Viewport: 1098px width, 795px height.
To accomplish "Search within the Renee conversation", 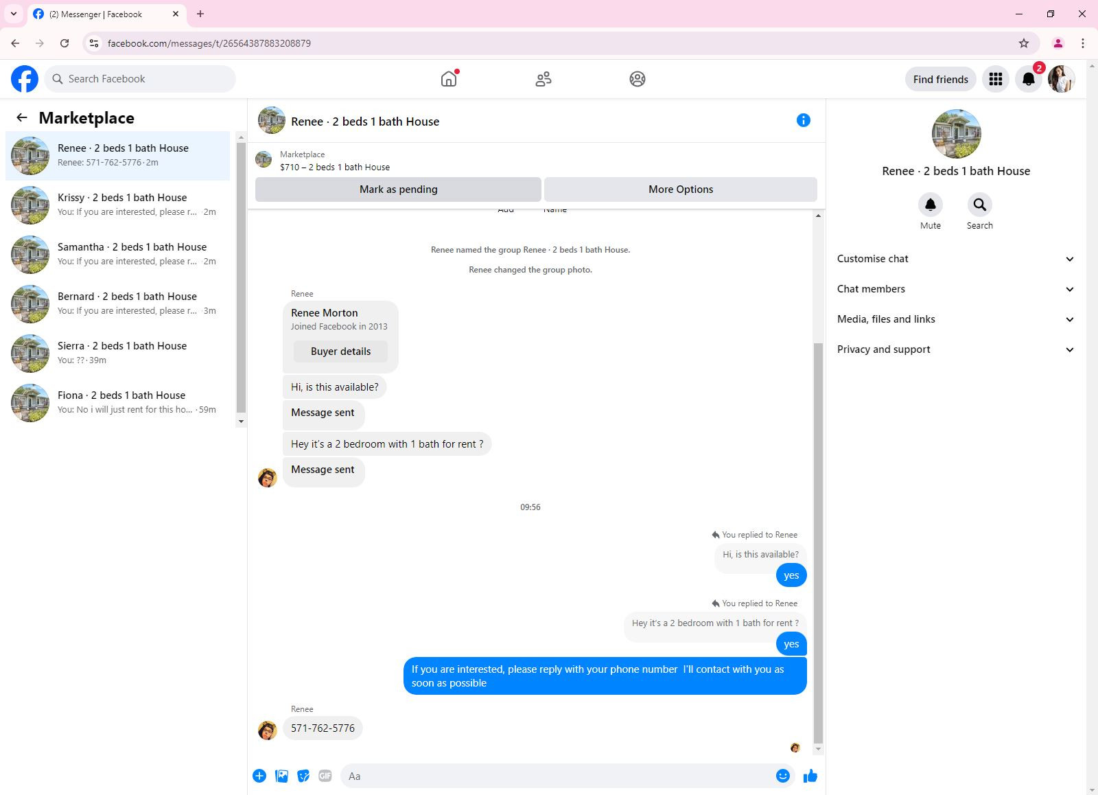I will click(x=980, y=205).
